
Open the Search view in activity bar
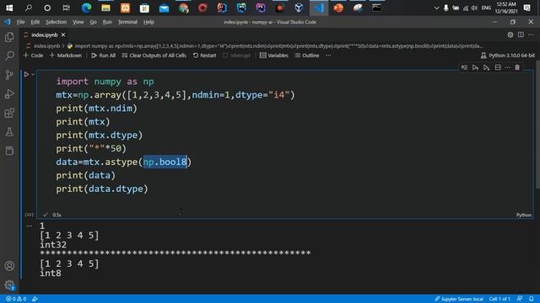9,56
